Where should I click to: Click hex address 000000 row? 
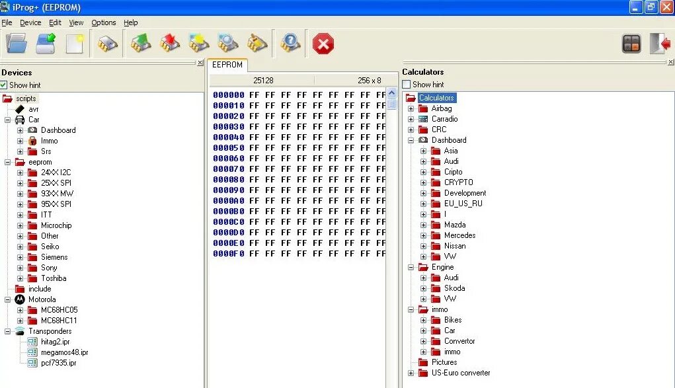pyautogui.click(x=229, y=95)
